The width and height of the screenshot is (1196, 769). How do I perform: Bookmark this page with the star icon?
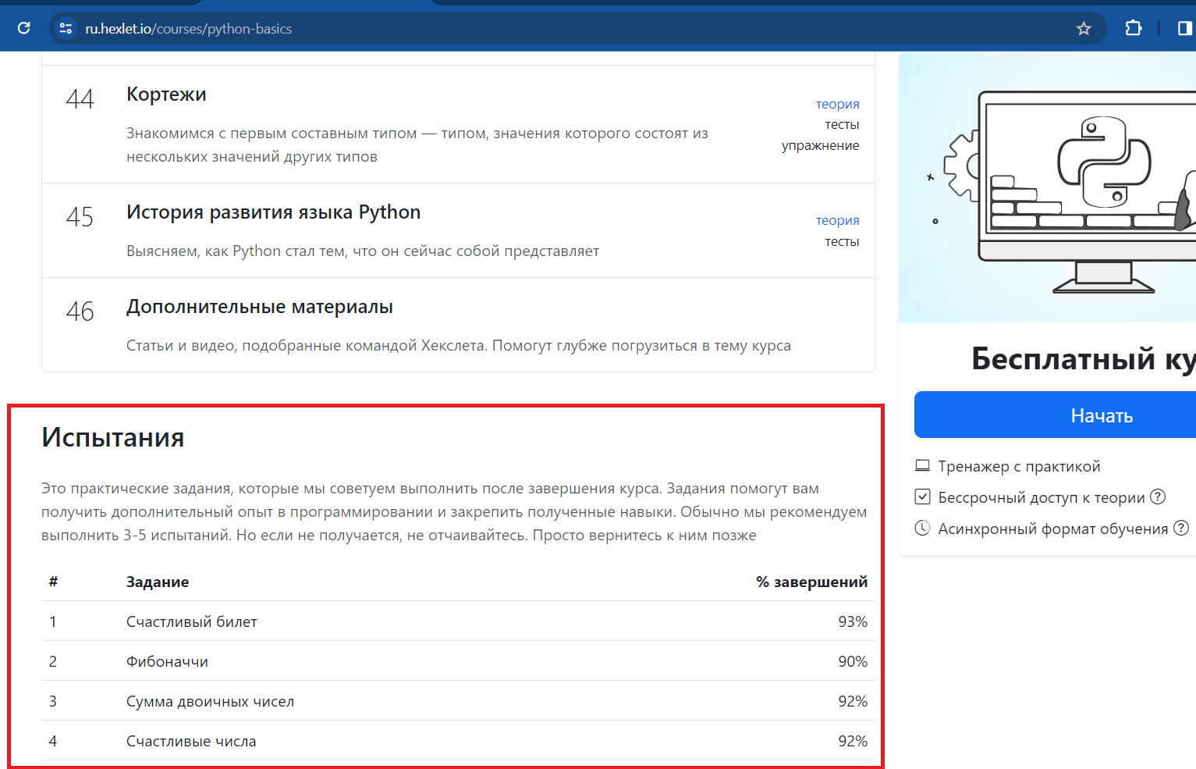coord(1083,29)
